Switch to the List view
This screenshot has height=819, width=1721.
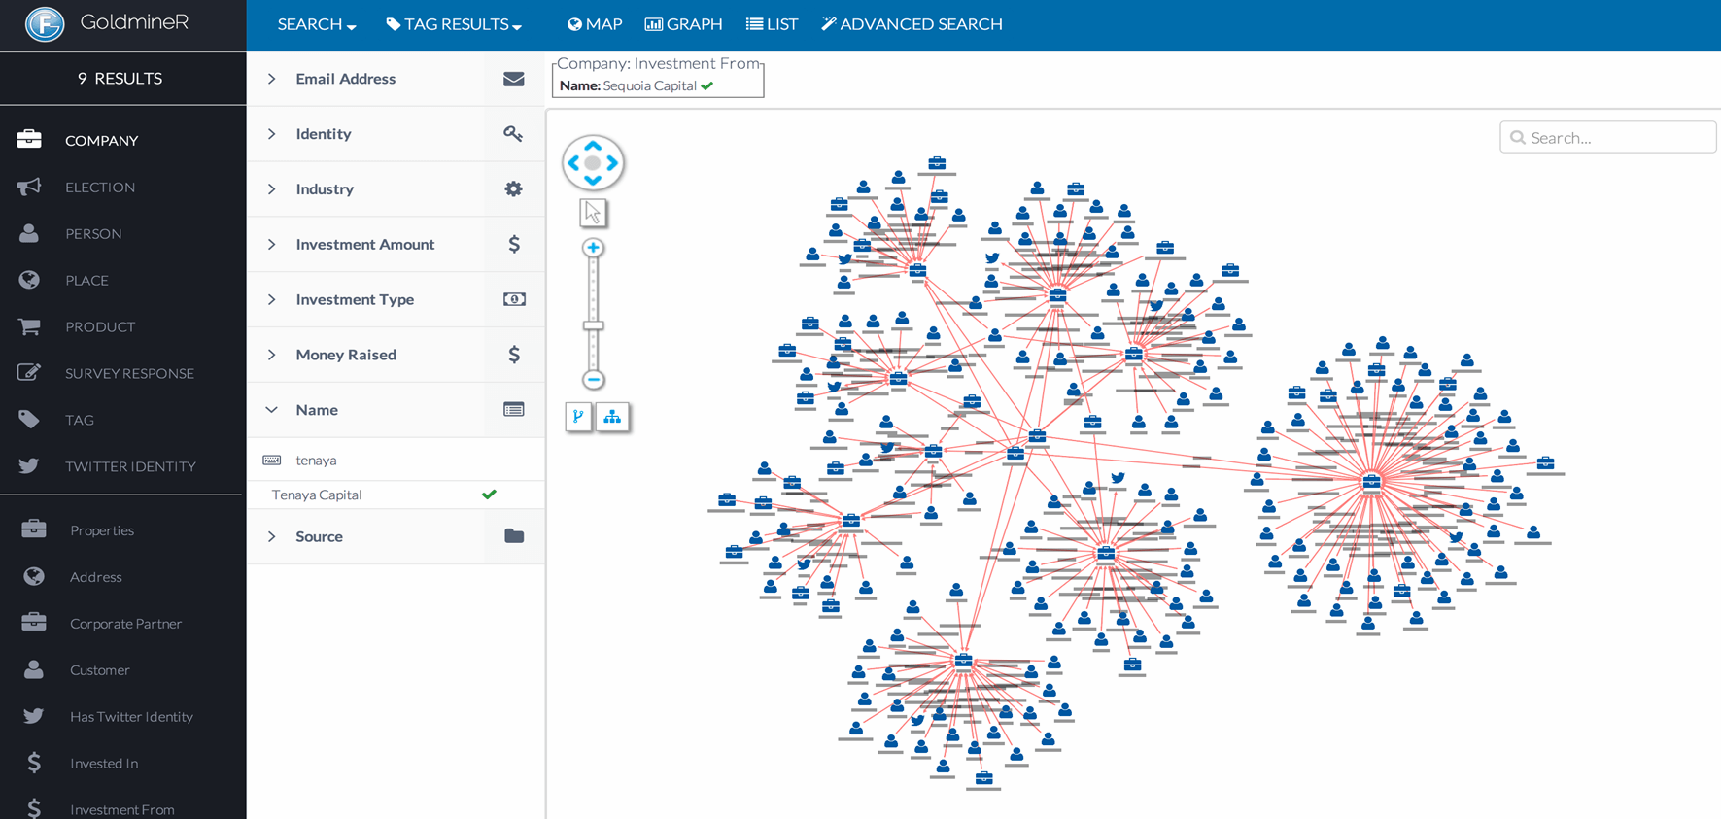click(772, 24)
